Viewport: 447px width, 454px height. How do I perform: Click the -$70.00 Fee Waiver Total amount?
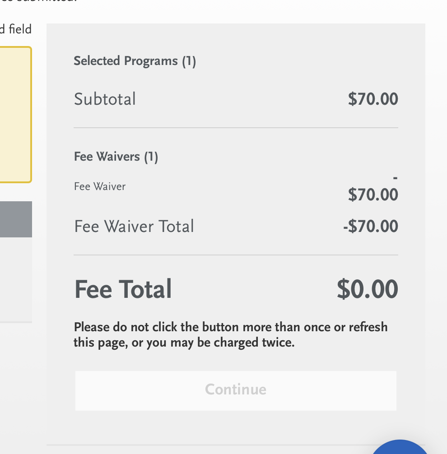pos(370,226)
